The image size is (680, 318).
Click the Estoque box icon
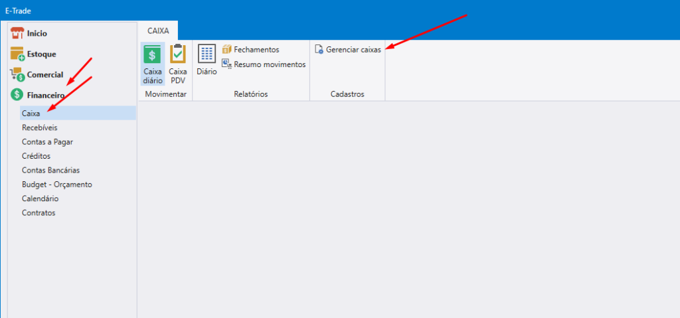click(x=17, y=54)
